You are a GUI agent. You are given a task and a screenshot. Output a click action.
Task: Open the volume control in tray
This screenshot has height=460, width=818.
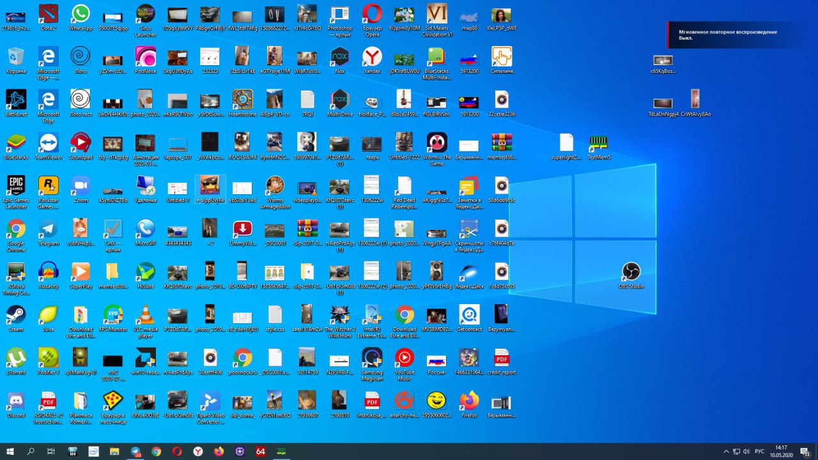click(746, 452)
